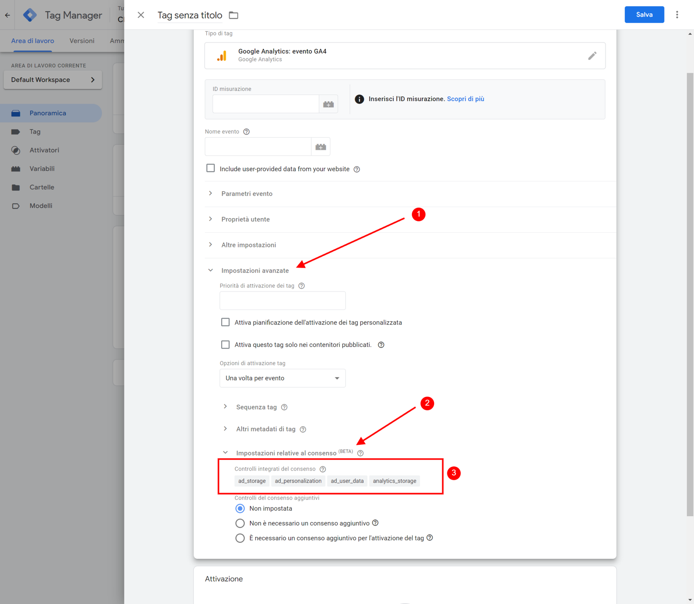The height and width of the screenshot is (604, 694).
Task: Click the ad_user_data consent chip
Action: point(347,481)
